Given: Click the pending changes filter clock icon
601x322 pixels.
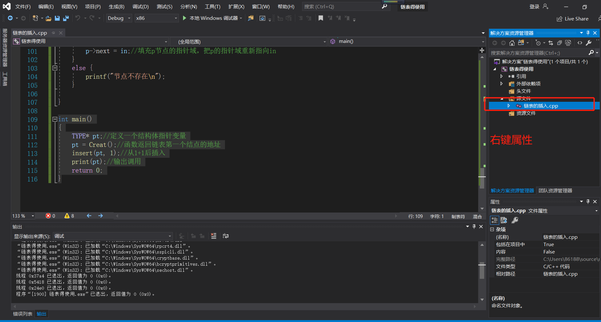Looking at the screenshot, I should (x=538, y=43).
